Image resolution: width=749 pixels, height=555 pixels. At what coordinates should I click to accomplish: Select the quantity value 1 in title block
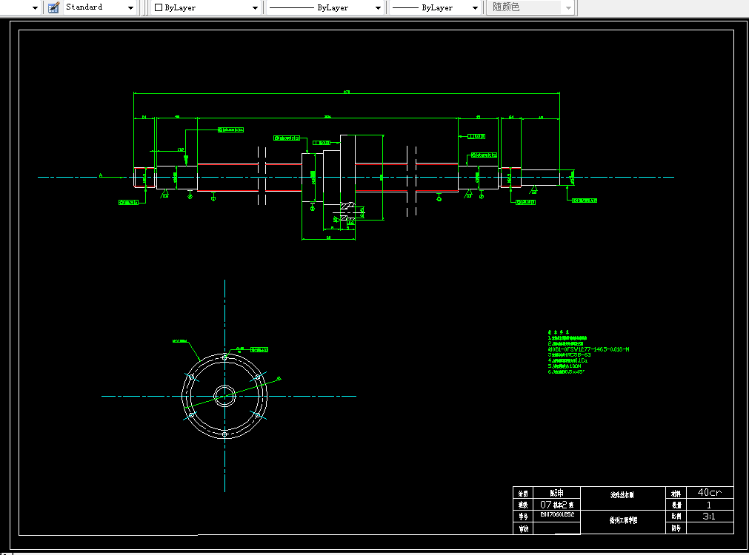click(709, 505)
